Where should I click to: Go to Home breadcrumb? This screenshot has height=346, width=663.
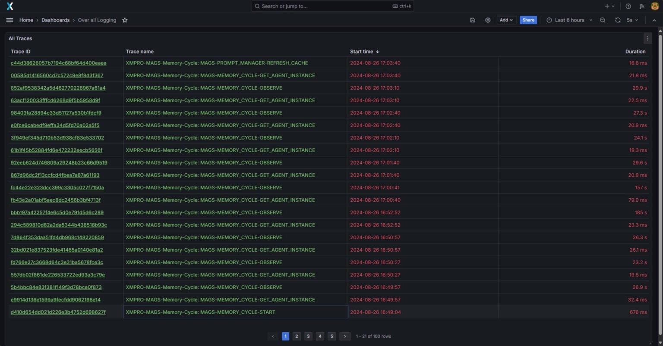point(26,20)
